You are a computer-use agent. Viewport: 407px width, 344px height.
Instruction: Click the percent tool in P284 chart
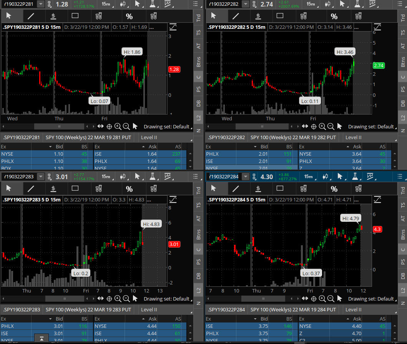pos(334,188)
